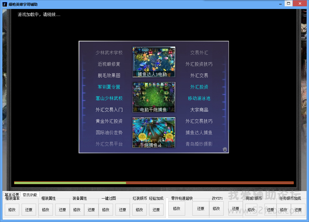Viewport: 309px width, 222px height.
Task: Open the 青岛婚纱摄影 ad link
Action: point(199,144)
